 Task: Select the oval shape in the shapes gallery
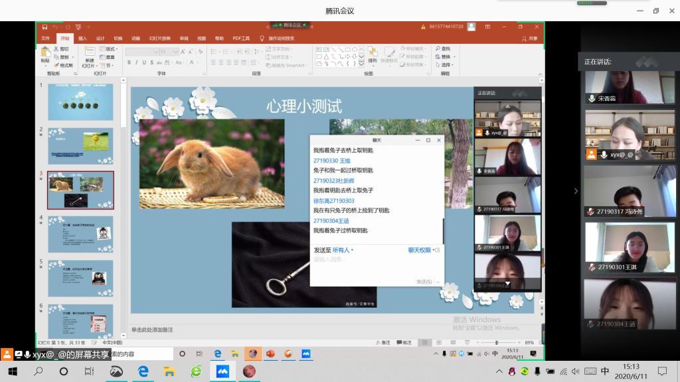click(355, 49)
